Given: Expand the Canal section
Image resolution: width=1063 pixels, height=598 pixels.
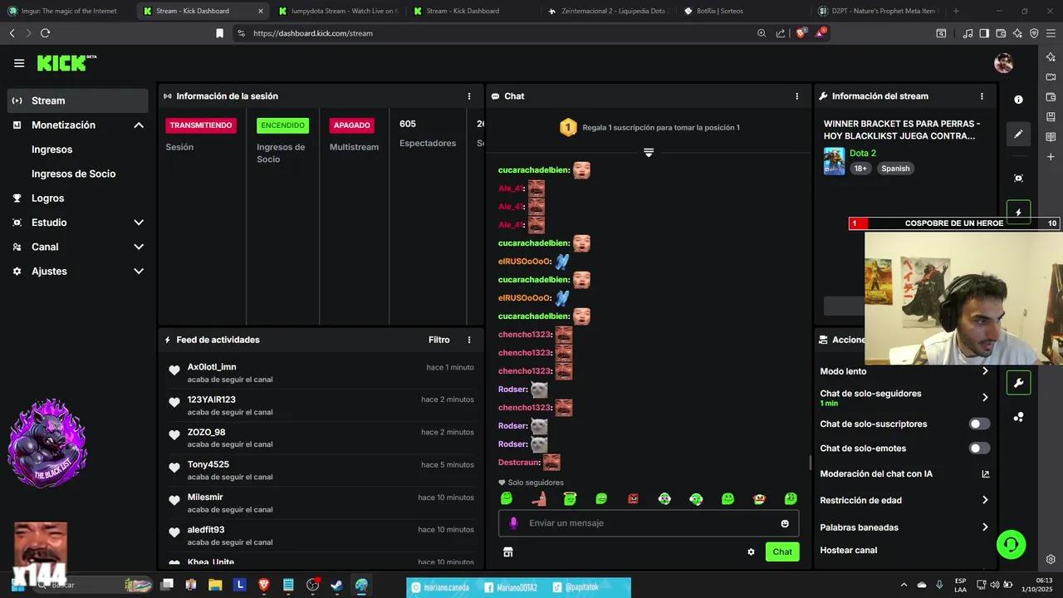Looking at the screenshot, I should coord(139,247).
